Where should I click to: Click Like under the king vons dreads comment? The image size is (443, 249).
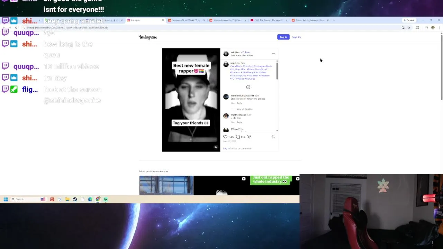click(233, 103)
